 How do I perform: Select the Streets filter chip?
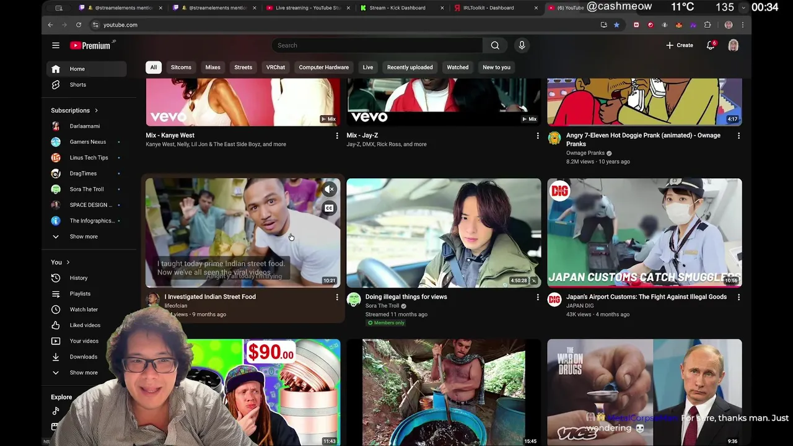243,67
